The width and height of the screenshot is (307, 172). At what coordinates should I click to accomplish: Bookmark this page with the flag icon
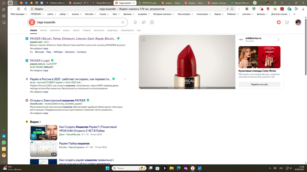point(232,9)
